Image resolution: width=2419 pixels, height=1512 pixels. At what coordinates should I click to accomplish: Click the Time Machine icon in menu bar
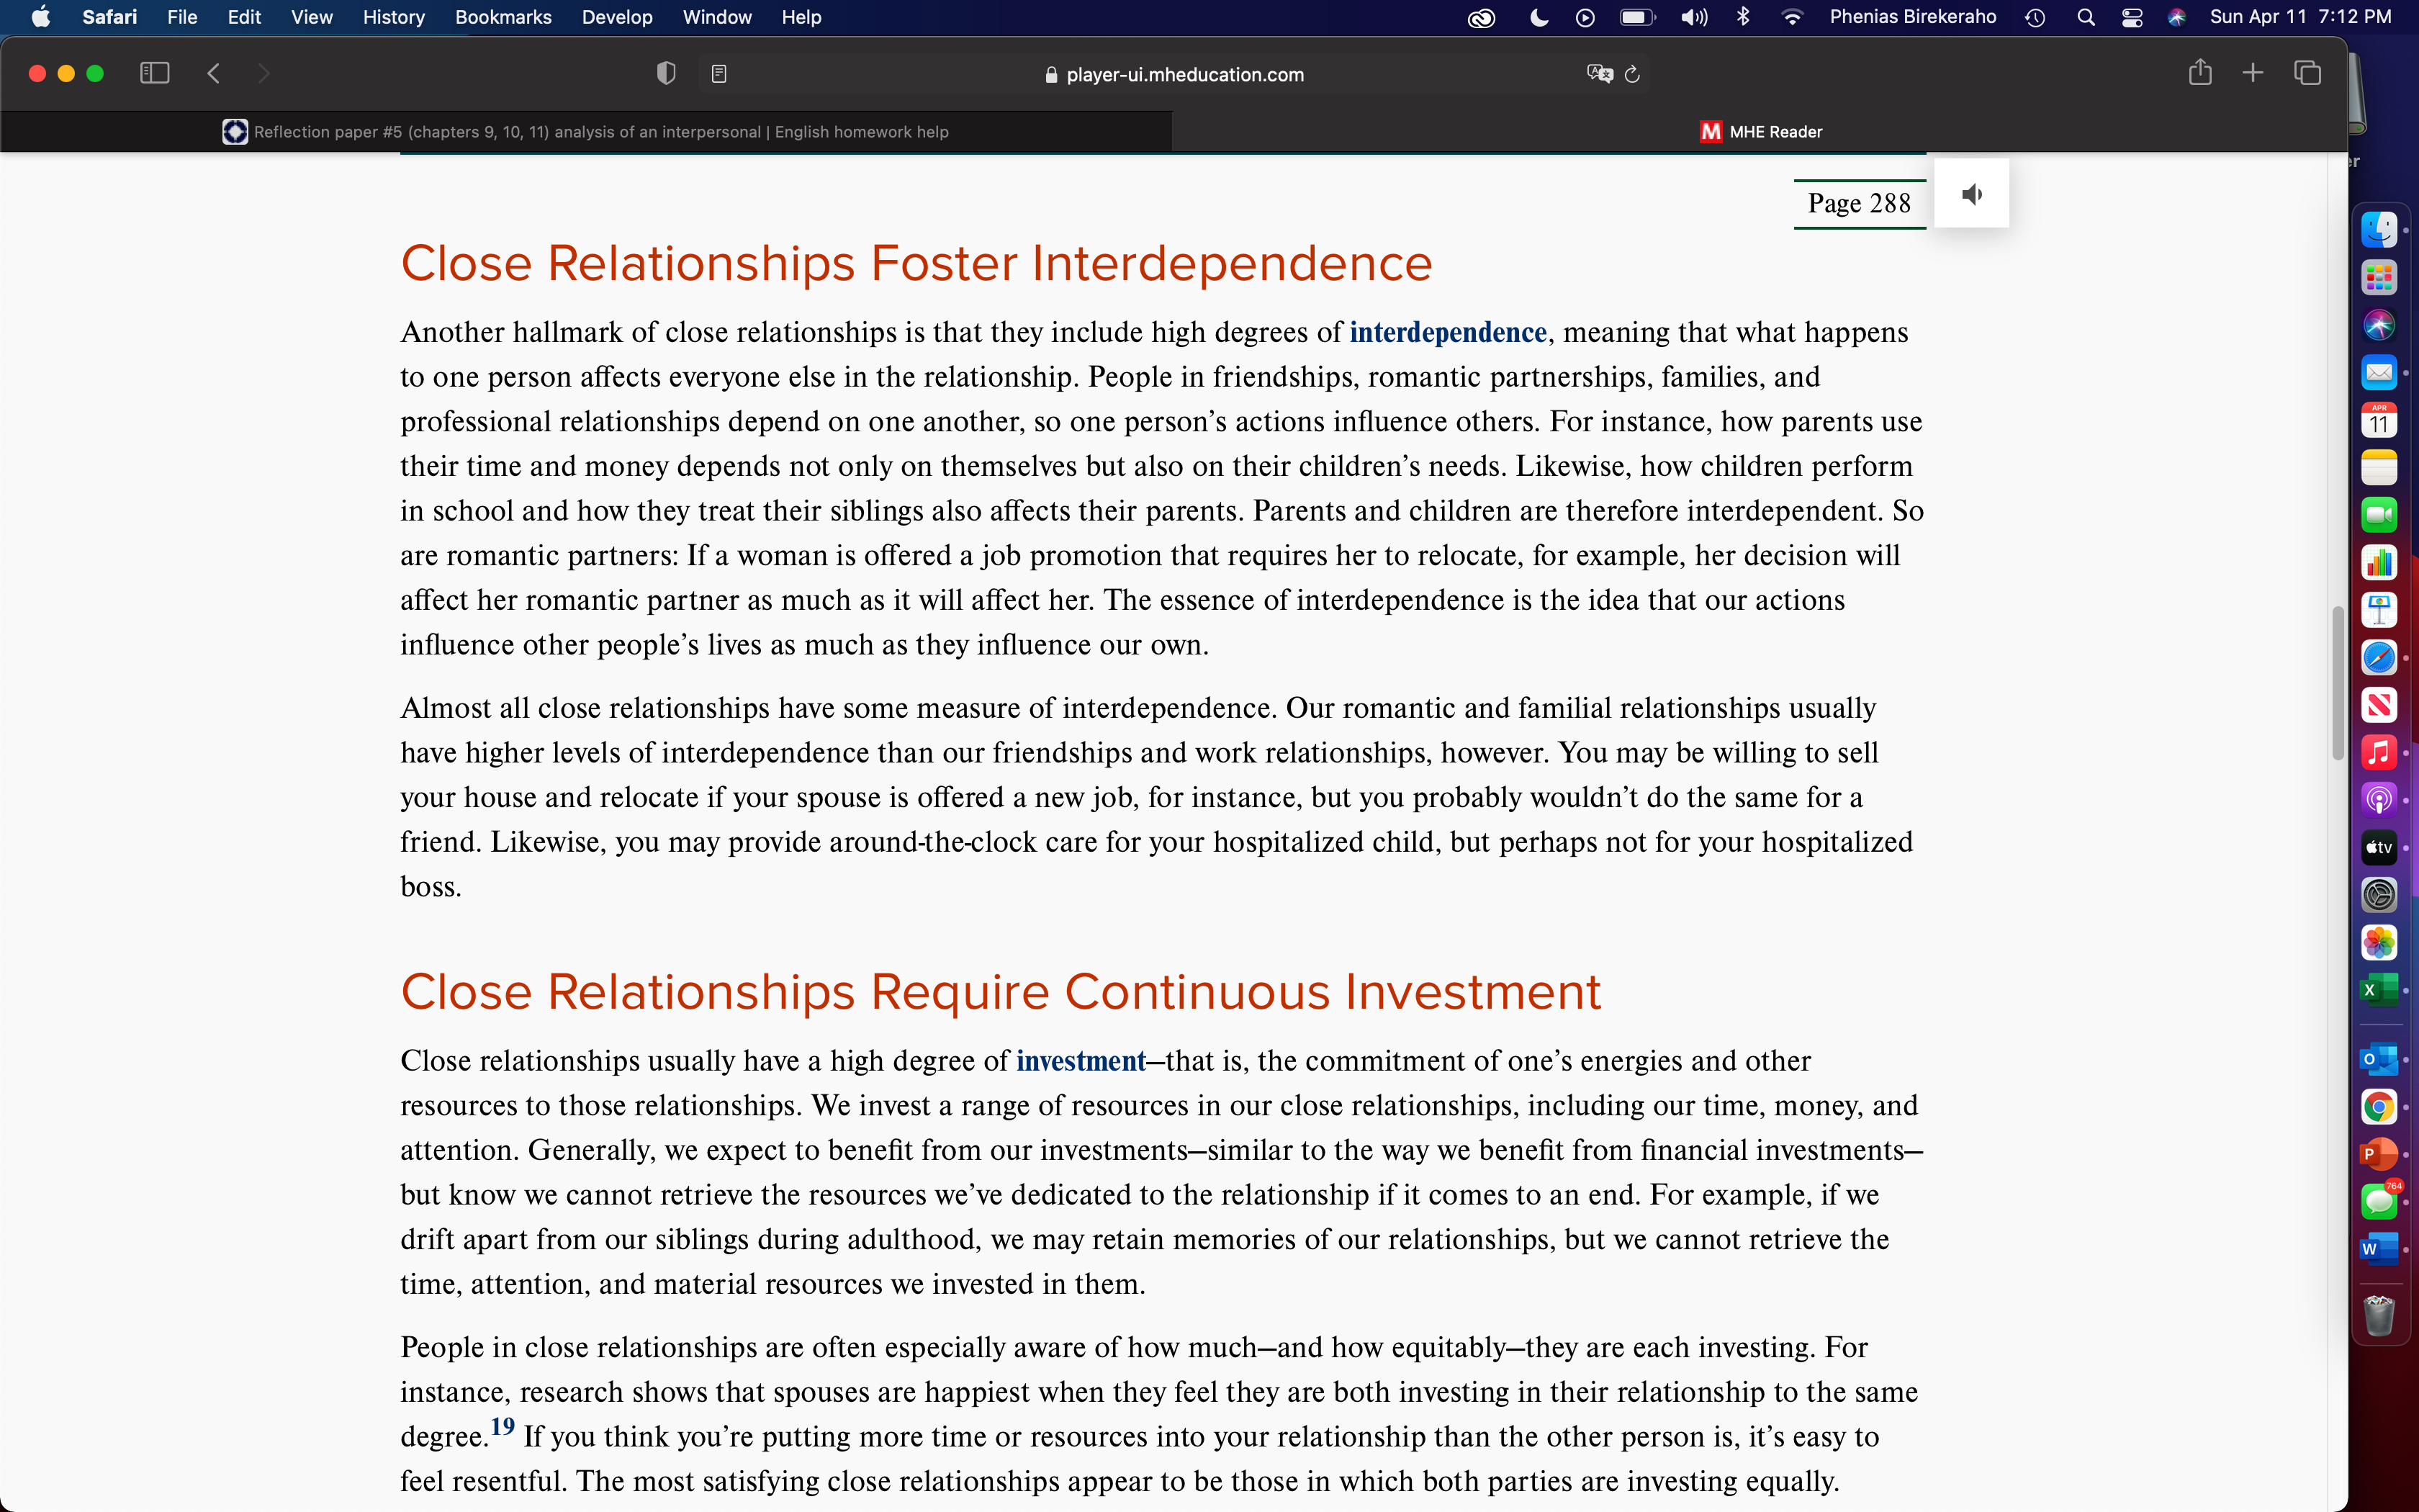[x=2035, y=17]
